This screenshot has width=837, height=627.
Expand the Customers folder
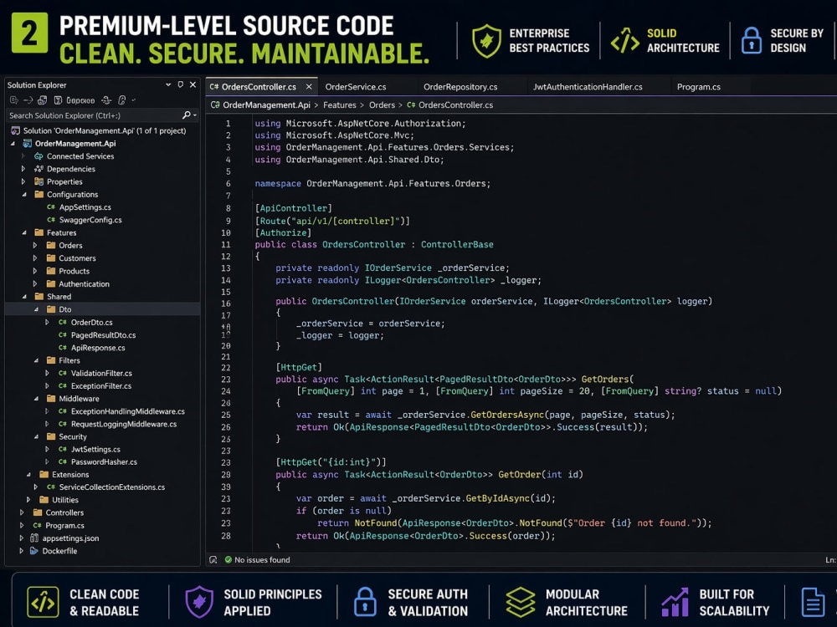35,258
